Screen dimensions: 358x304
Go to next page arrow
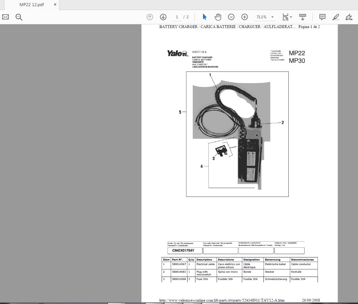[163, 17]
